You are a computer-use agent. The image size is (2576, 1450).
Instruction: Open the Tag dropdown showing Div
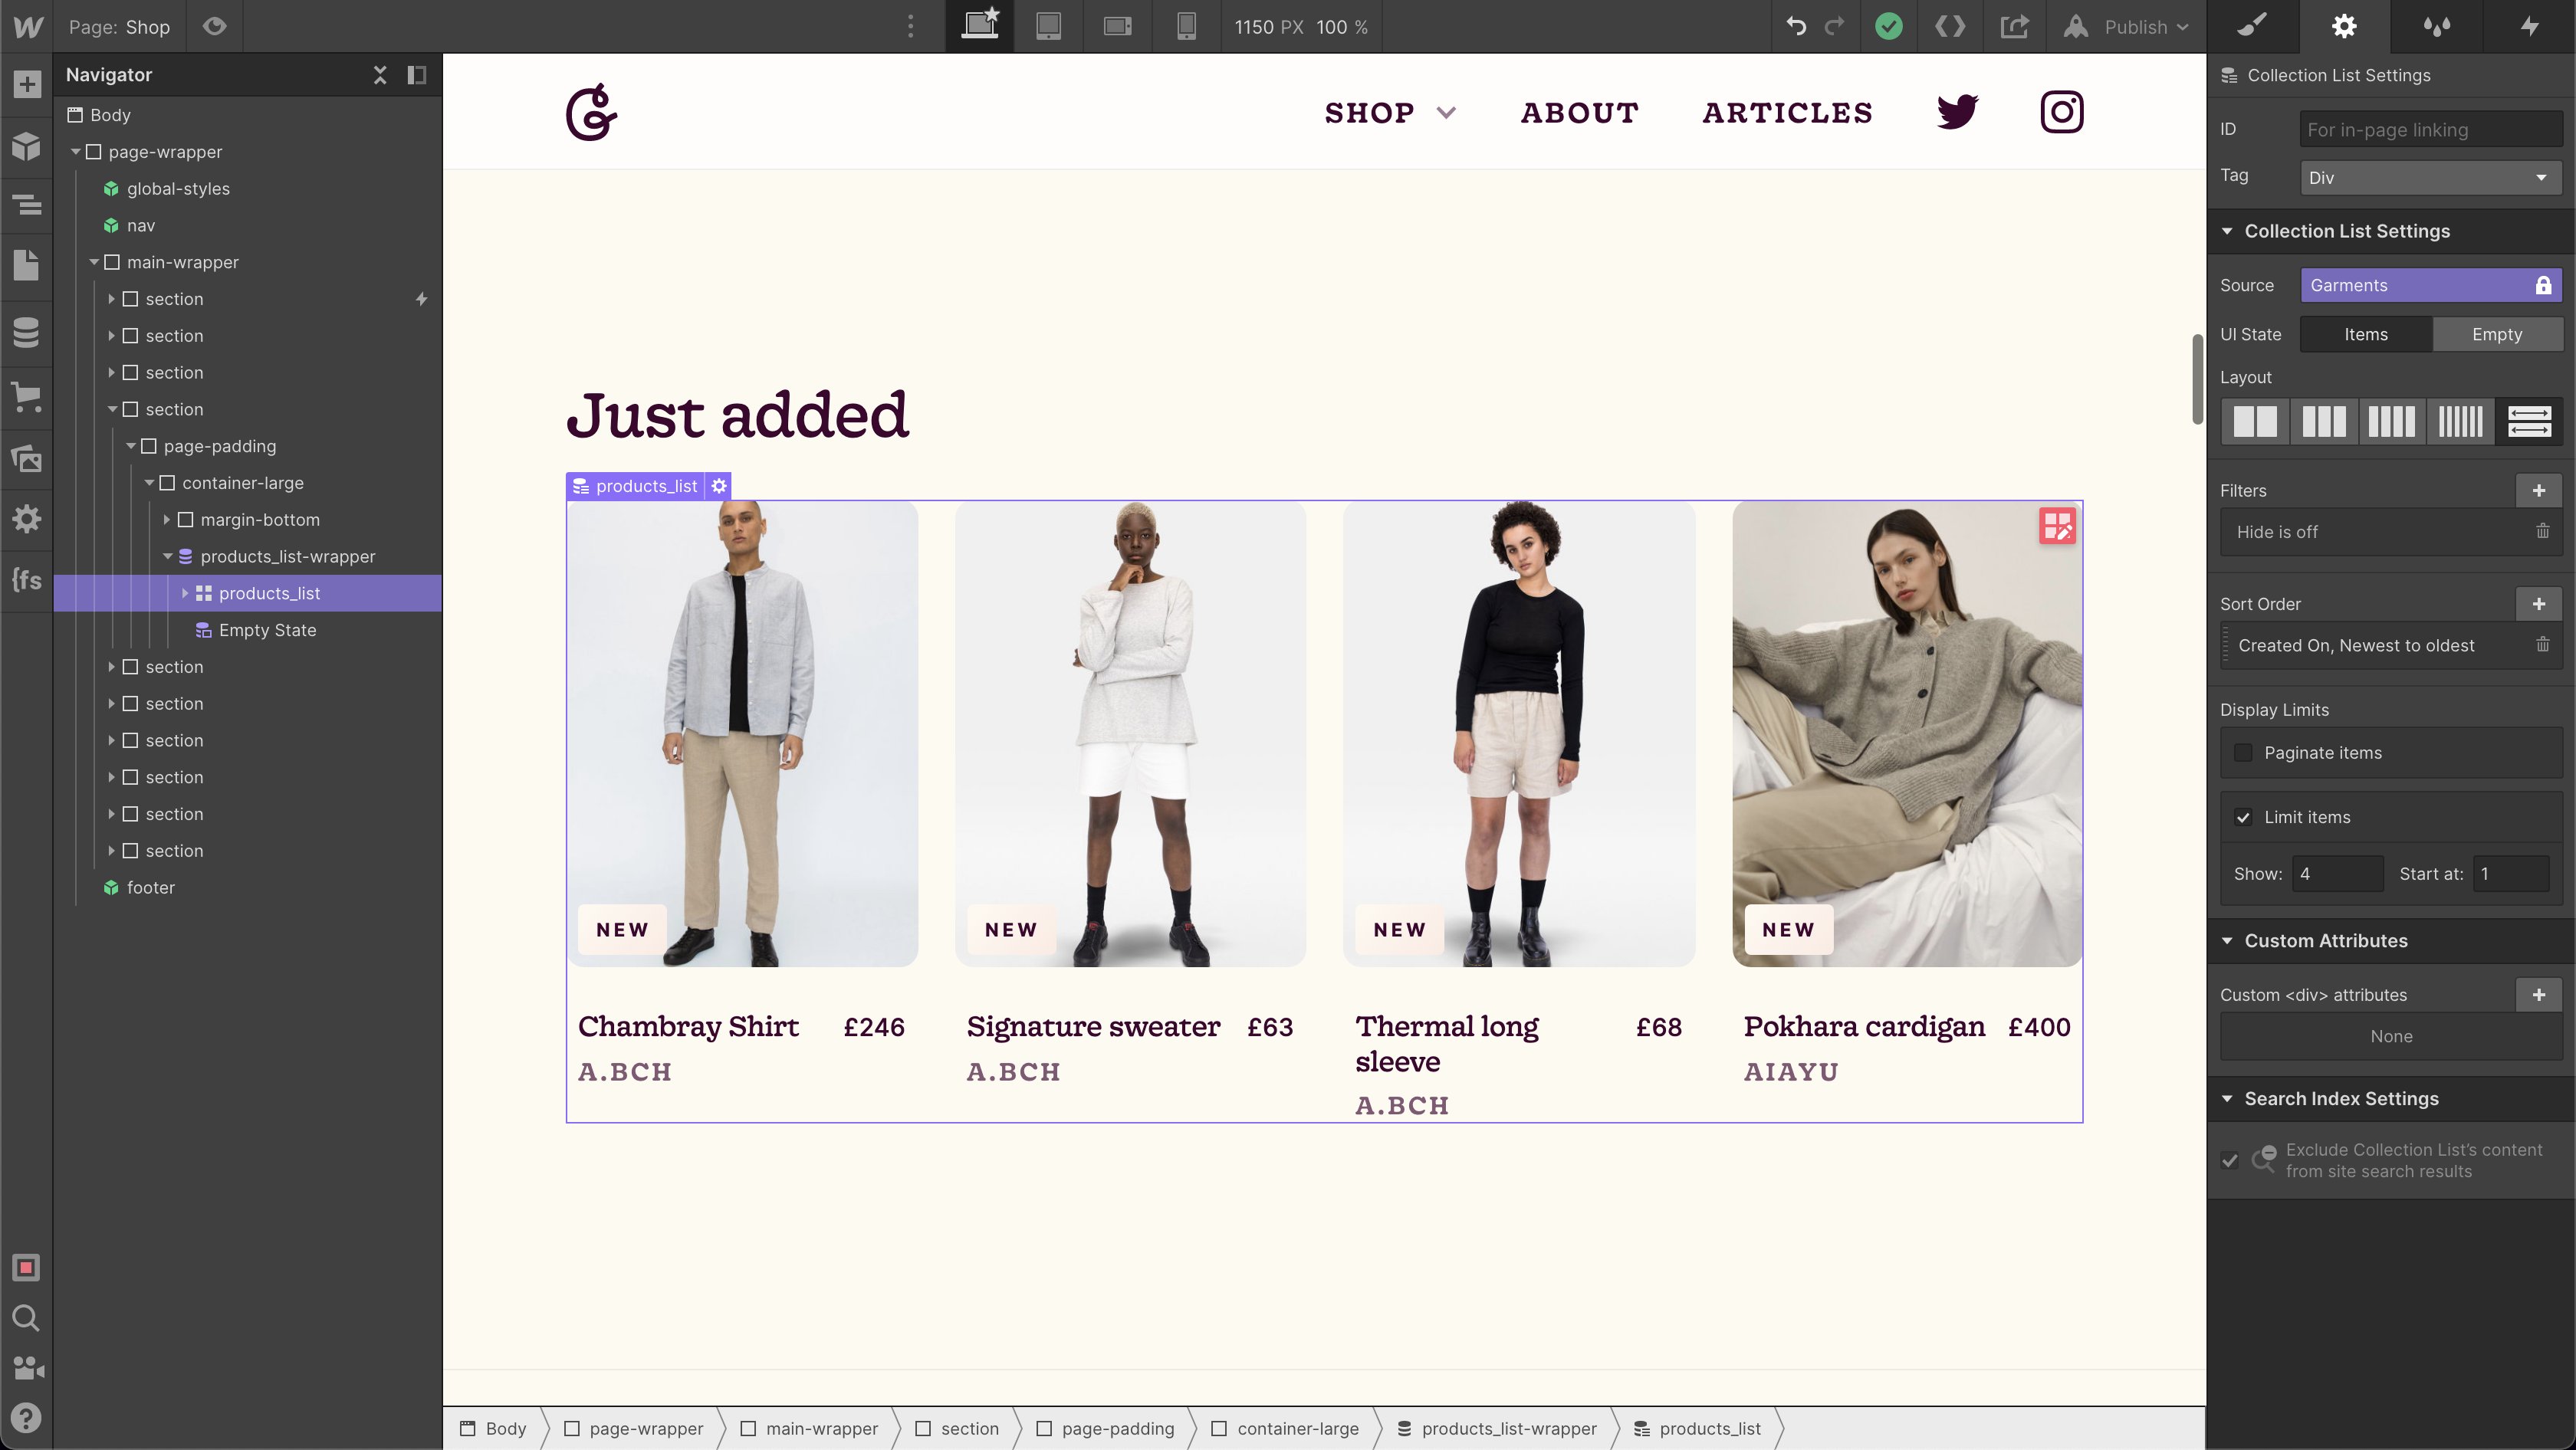point(2430,177)
